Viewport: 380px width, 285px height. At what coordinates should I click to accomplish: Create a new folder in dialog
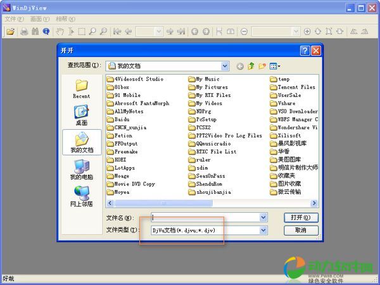[263, 66]
